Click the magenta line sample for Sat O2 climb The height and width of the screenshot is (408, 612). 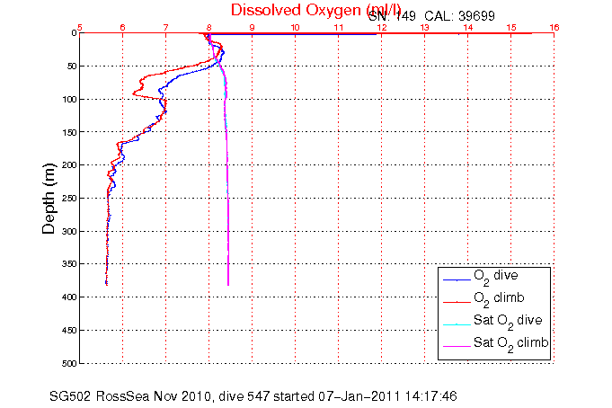(x=457, y=347)
